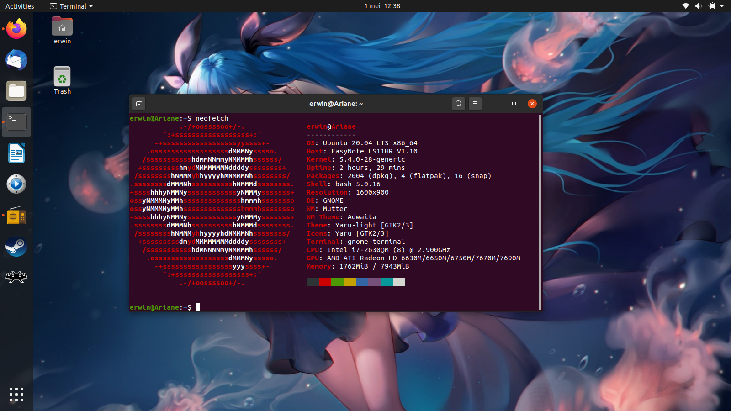Launch Firefox from the dock

16,29
